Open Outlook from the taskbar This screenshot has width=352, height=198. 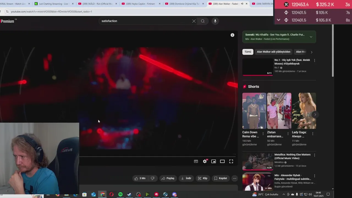click(94, 194)
